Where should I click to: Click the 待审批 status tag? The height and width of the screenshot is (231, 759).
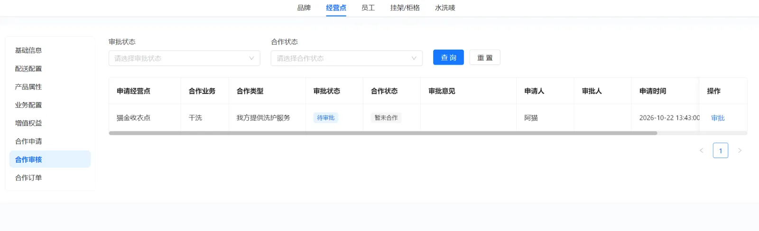pos(326,118)
